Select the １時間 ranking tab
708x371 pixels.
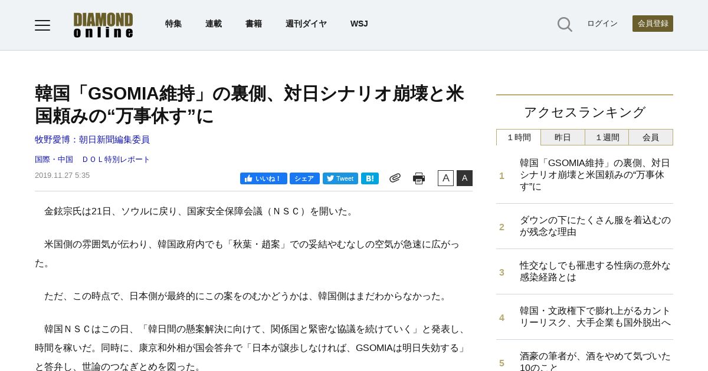pos(519,137)
